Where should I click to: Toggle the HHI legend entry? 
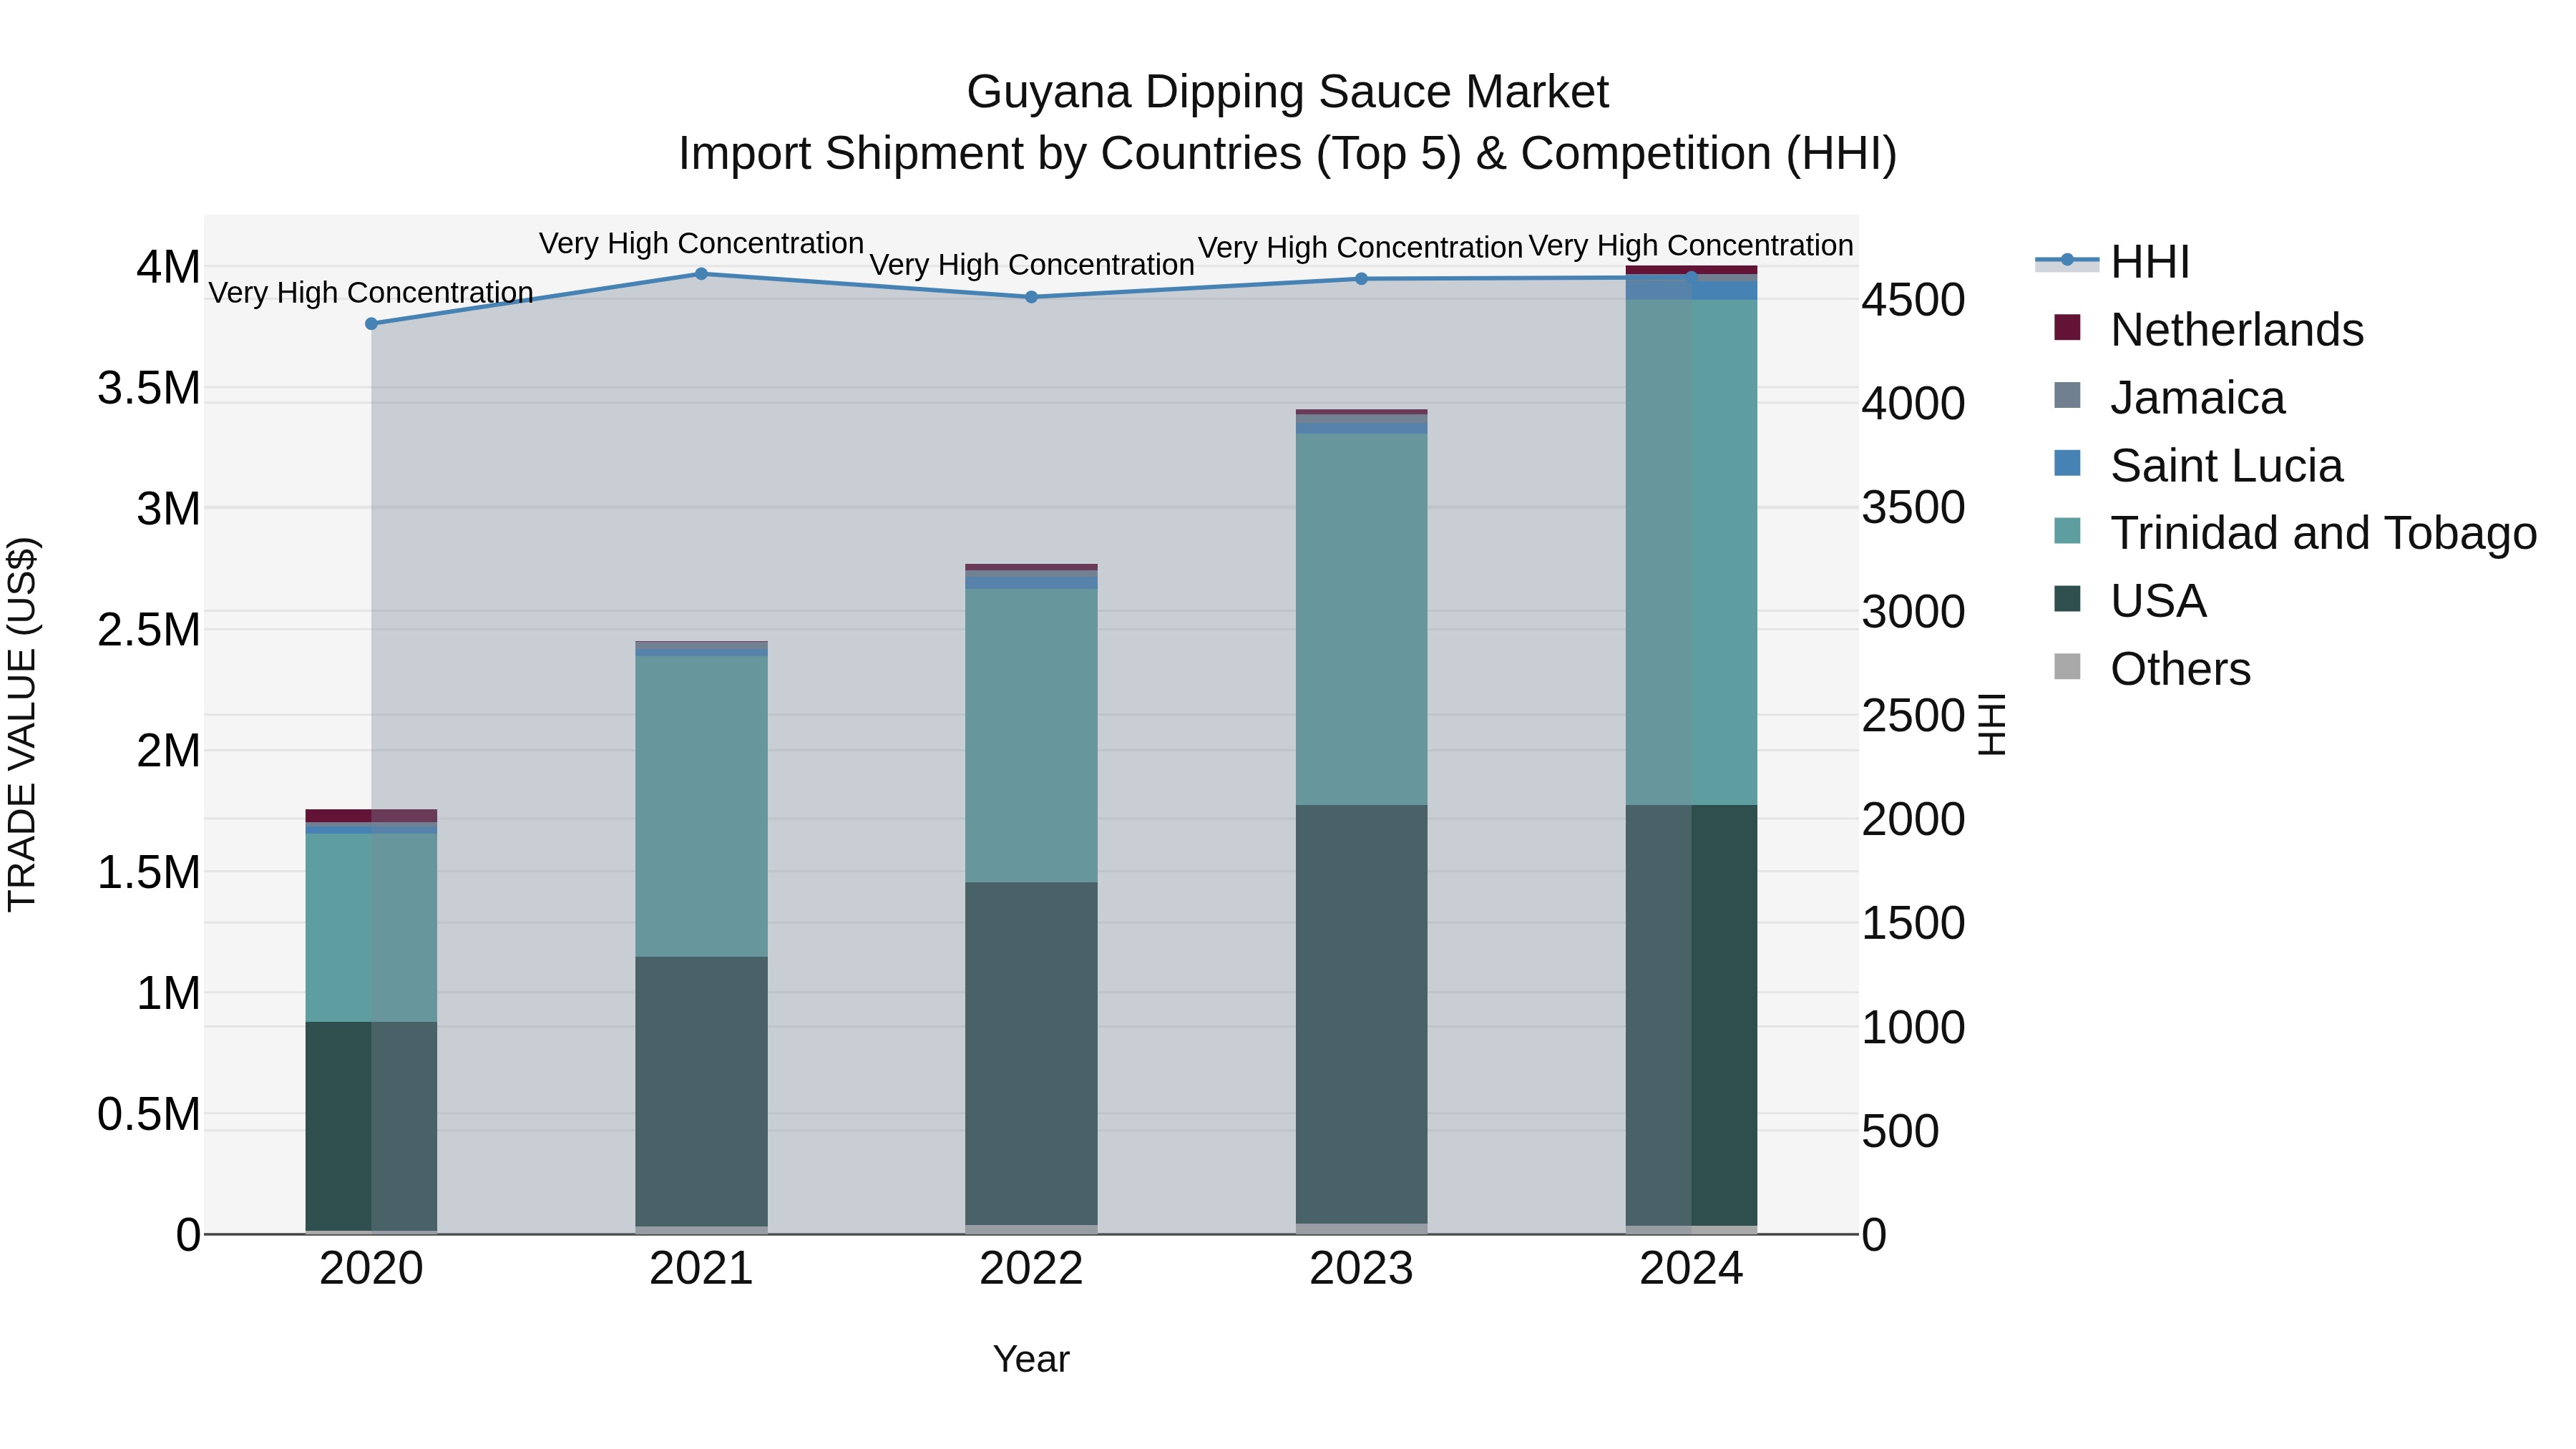coord(2113,262)
